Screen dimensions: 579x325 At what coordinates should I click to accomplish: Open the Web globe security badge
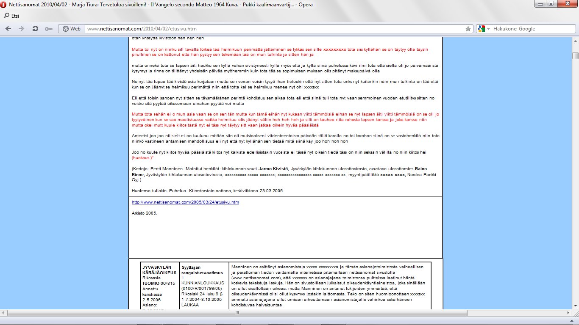71,29
